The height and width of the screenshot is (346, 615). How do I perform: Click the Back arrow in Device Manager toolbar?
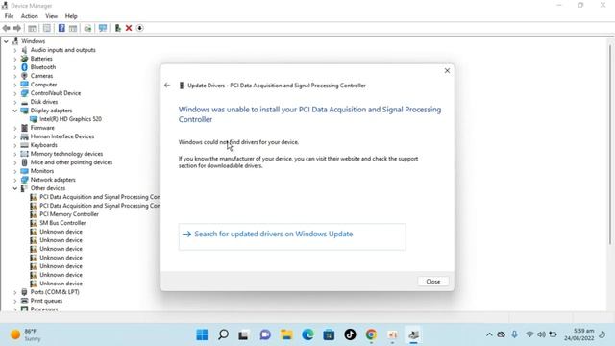click(7, 28)
